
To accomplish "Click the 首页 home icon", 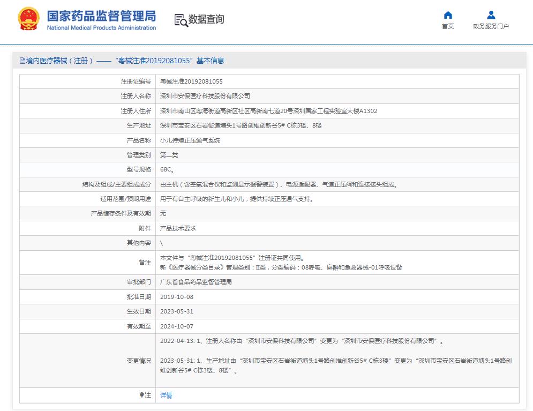I will pos(448,16).
